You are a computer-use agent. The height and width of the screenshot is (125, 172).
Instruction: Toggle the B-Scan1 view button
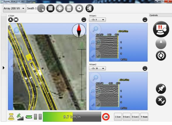127,117
